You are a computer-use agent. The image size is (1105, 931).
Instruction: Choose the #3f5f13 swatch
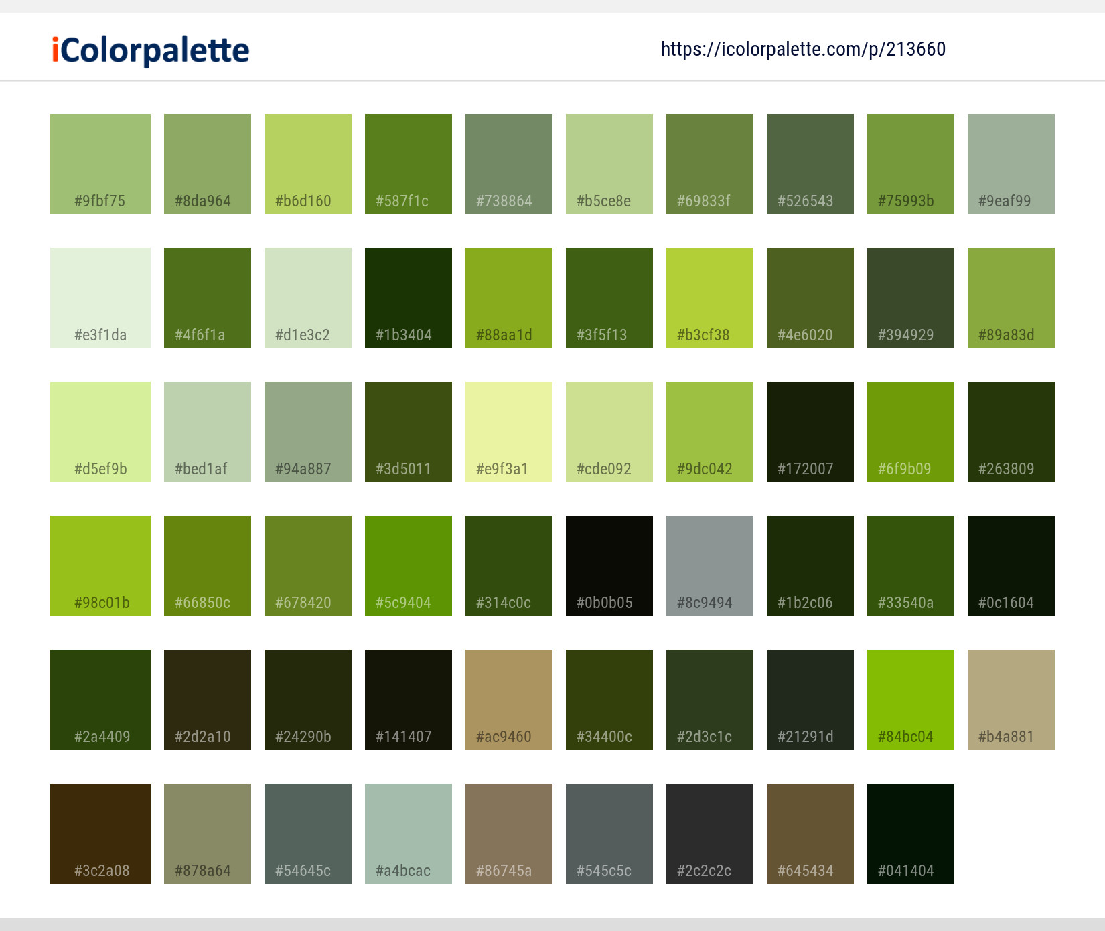point(609,298)
